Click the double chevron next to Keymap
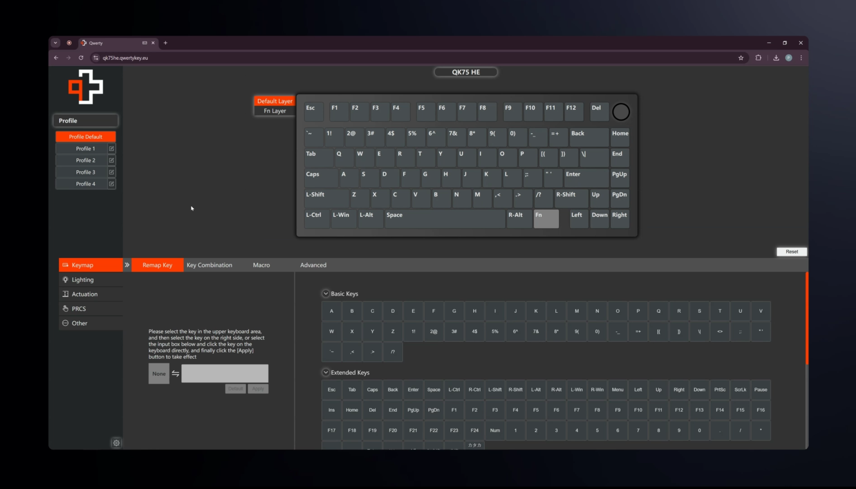 (x=127, y=265)
